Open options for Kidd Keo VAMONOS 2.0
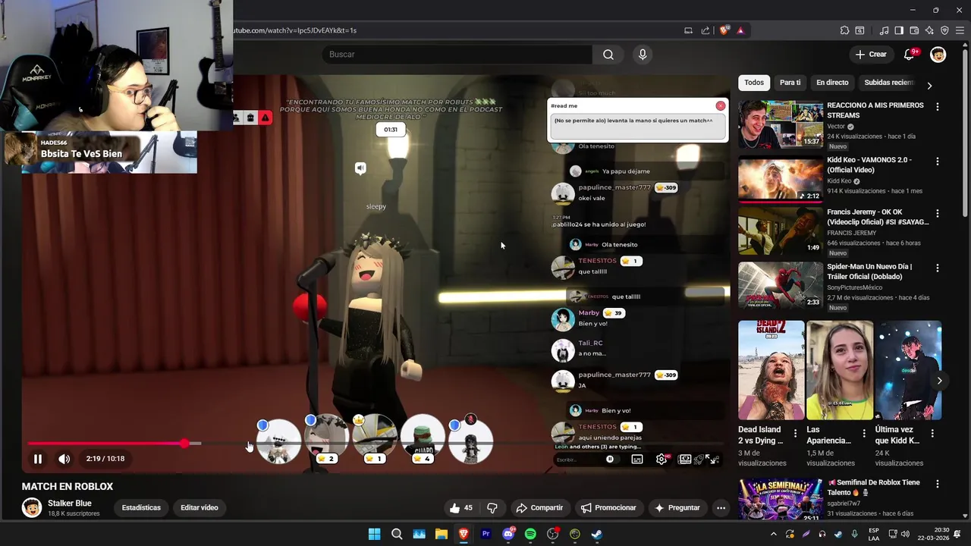Viewport: 971px width, 546px height. [938, 162]
